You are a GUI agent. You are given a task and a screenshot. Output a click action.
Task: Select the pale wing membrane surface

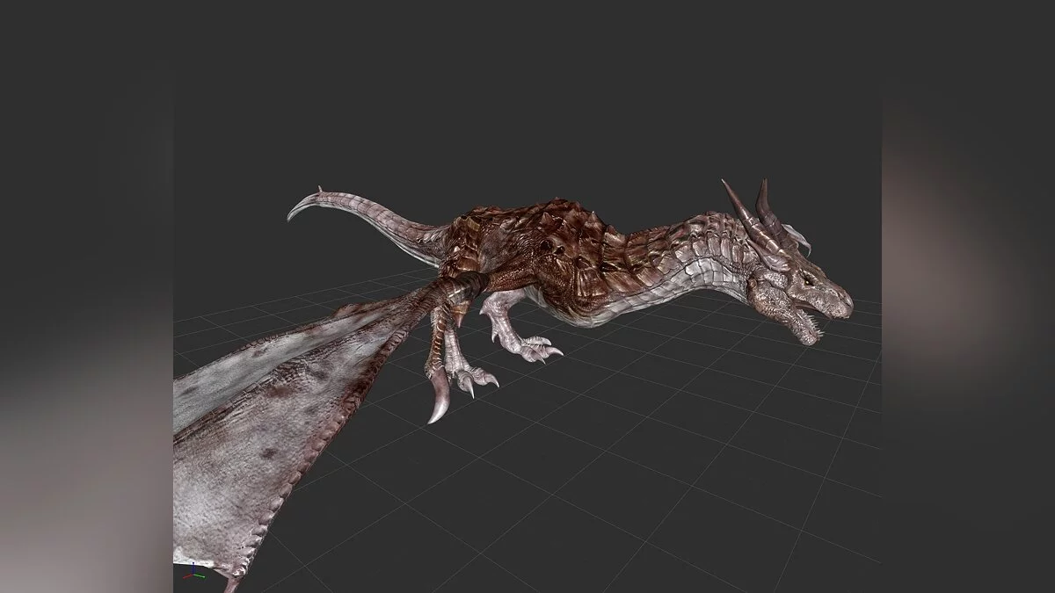pyautogui.click(x=237, y=457)
